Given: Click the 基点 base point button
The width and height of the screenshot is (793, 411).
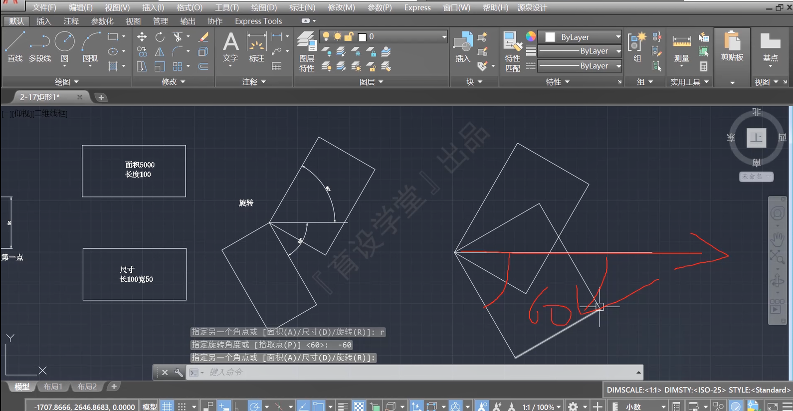Looking at the screenshot, I should coord(770,48).
